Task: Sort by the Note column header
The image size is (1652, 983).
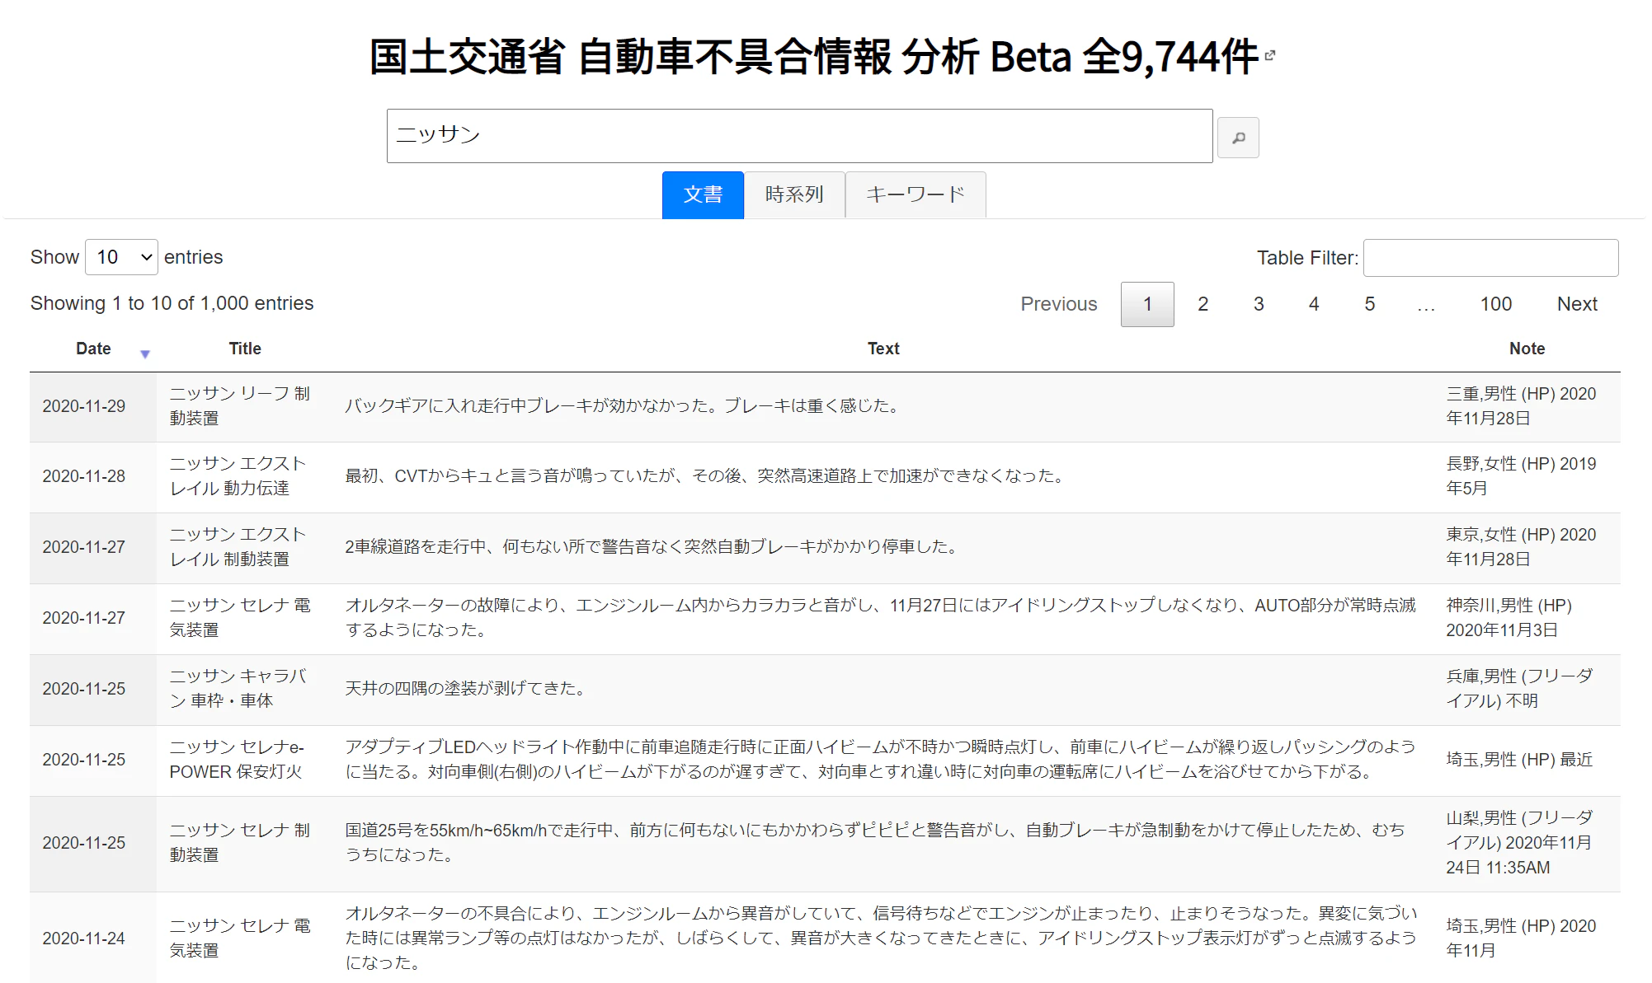Action: (x=1527, y=349)
